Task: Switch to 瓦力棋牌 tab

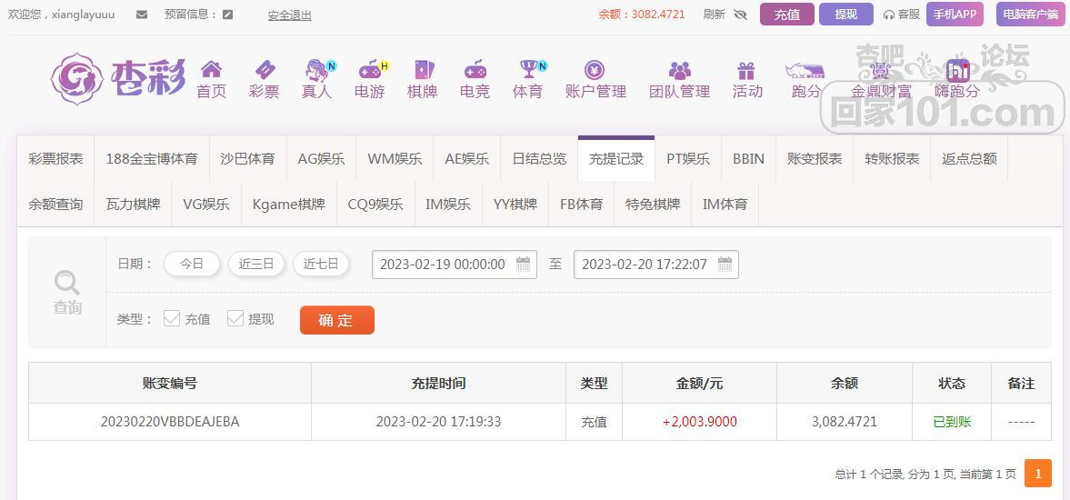Action: point(133,204)
